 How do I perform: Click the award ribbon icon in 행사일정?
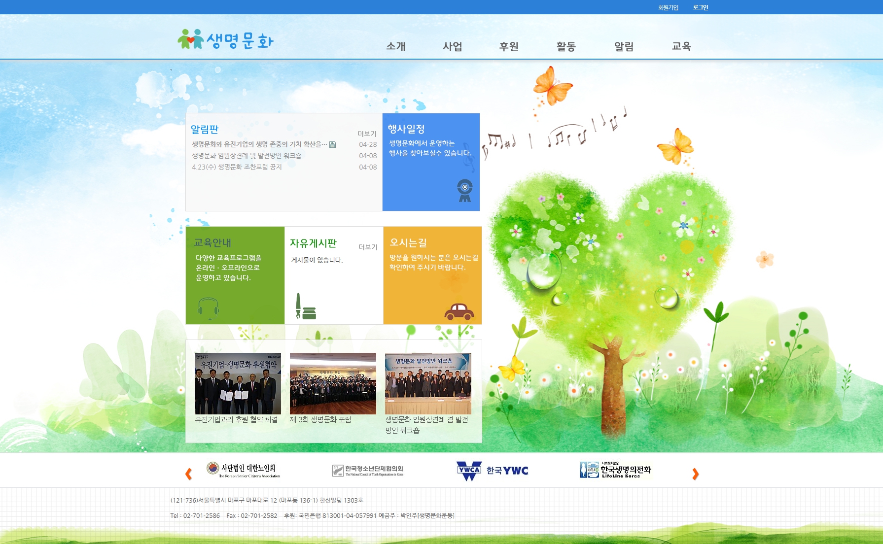[x=464, y=191]
